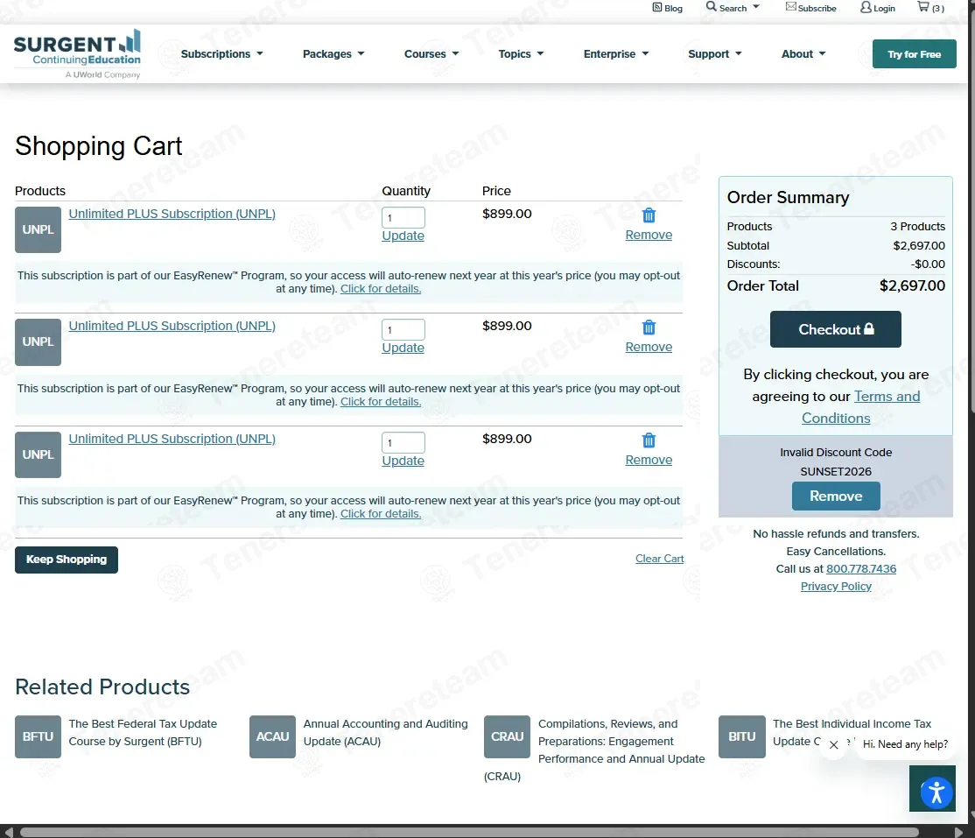Click the BFTU product badge
Screen dimensions: 975x838
tap(38, 736)
